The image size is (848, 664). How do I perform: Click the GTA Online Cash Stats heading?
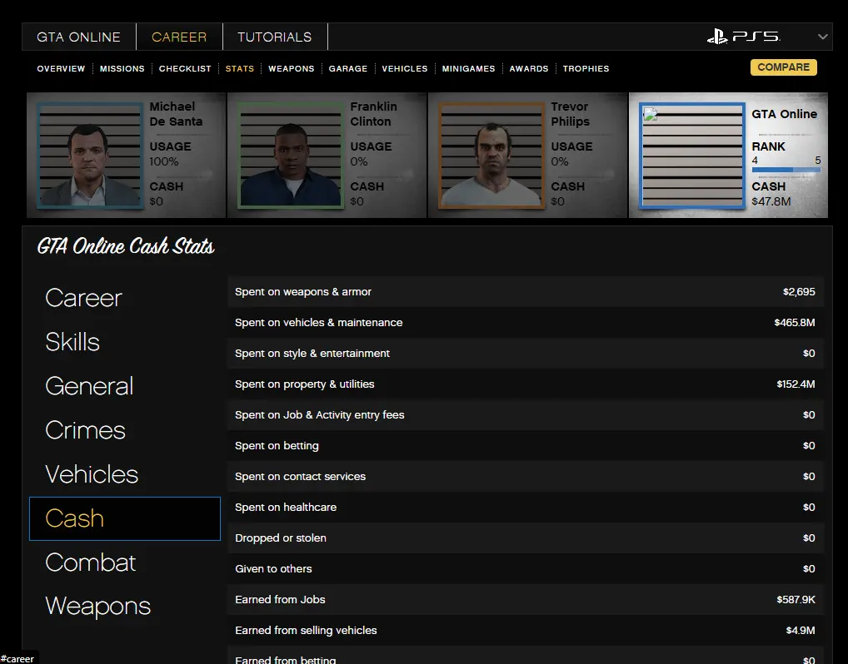(x=126, y=246)
